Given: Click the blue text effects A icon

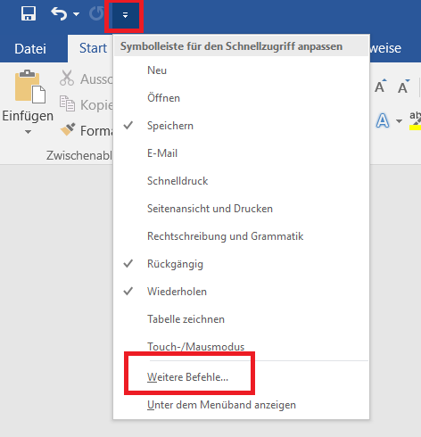Looking at the screenshot, I should (x=383, y=120).
